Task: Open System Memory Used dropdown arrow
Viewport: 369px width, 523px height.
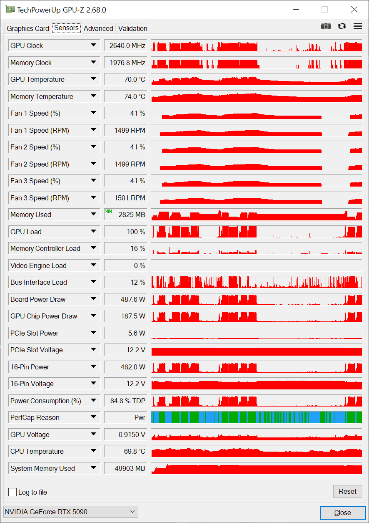Action: tap(93, 468)
